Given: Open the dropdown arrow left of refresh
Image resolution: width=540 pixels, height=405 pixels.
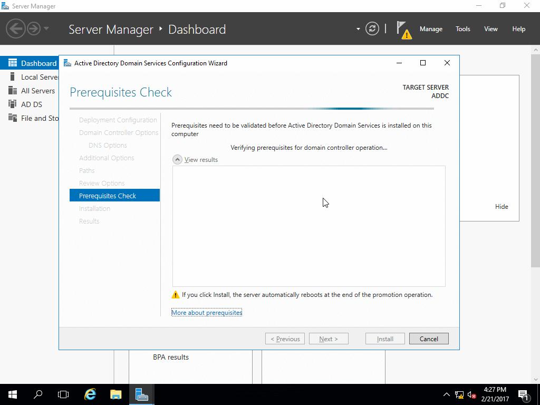Looking at the screenshot, I should [x=358, y=29].
